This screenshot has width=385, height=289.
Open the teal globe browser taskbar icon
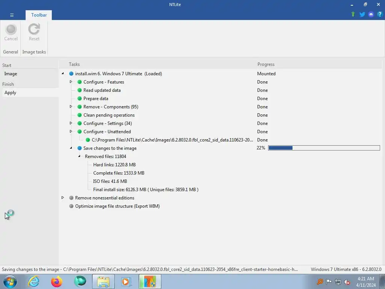coord(80,281)
